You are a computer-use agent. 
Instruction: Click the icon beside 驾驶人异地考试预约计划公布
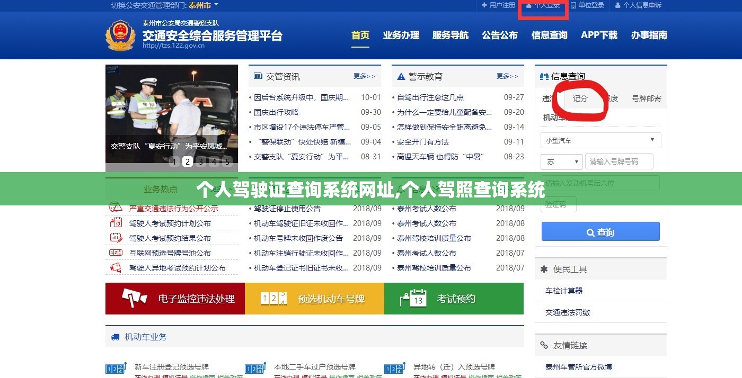[x=116, y=267]
